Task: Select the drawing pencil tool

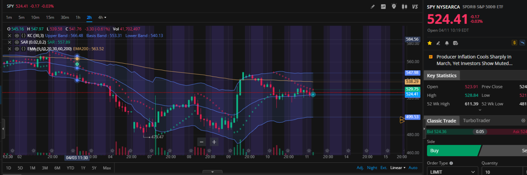Action: 373,6
